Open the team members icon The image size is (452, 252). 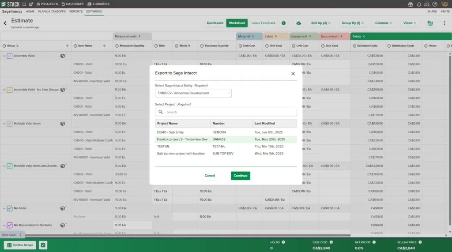[x=427, y=4]
